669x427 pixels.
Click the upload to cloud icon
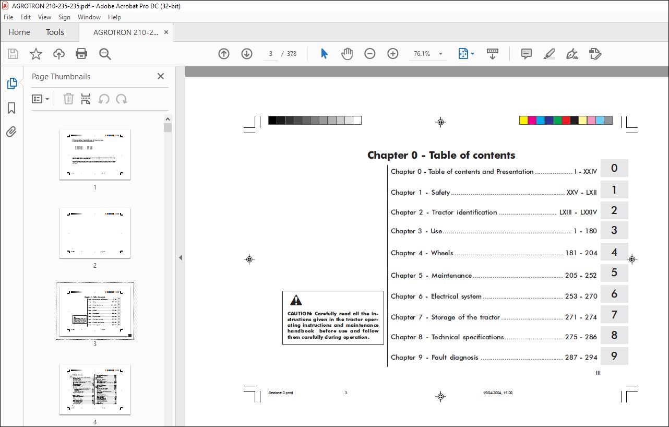coord(59,54)
